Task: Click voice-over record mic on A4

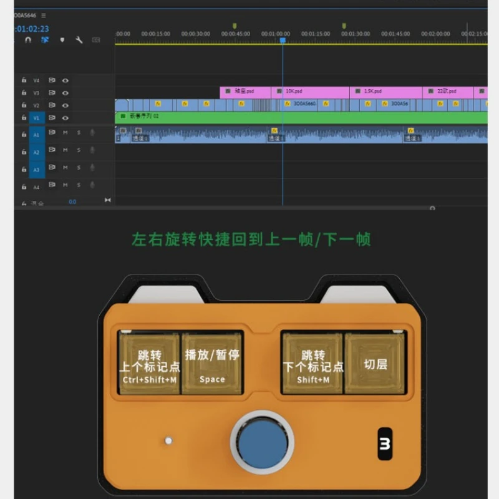Action: pyautogui.click(x=92, y=185)
